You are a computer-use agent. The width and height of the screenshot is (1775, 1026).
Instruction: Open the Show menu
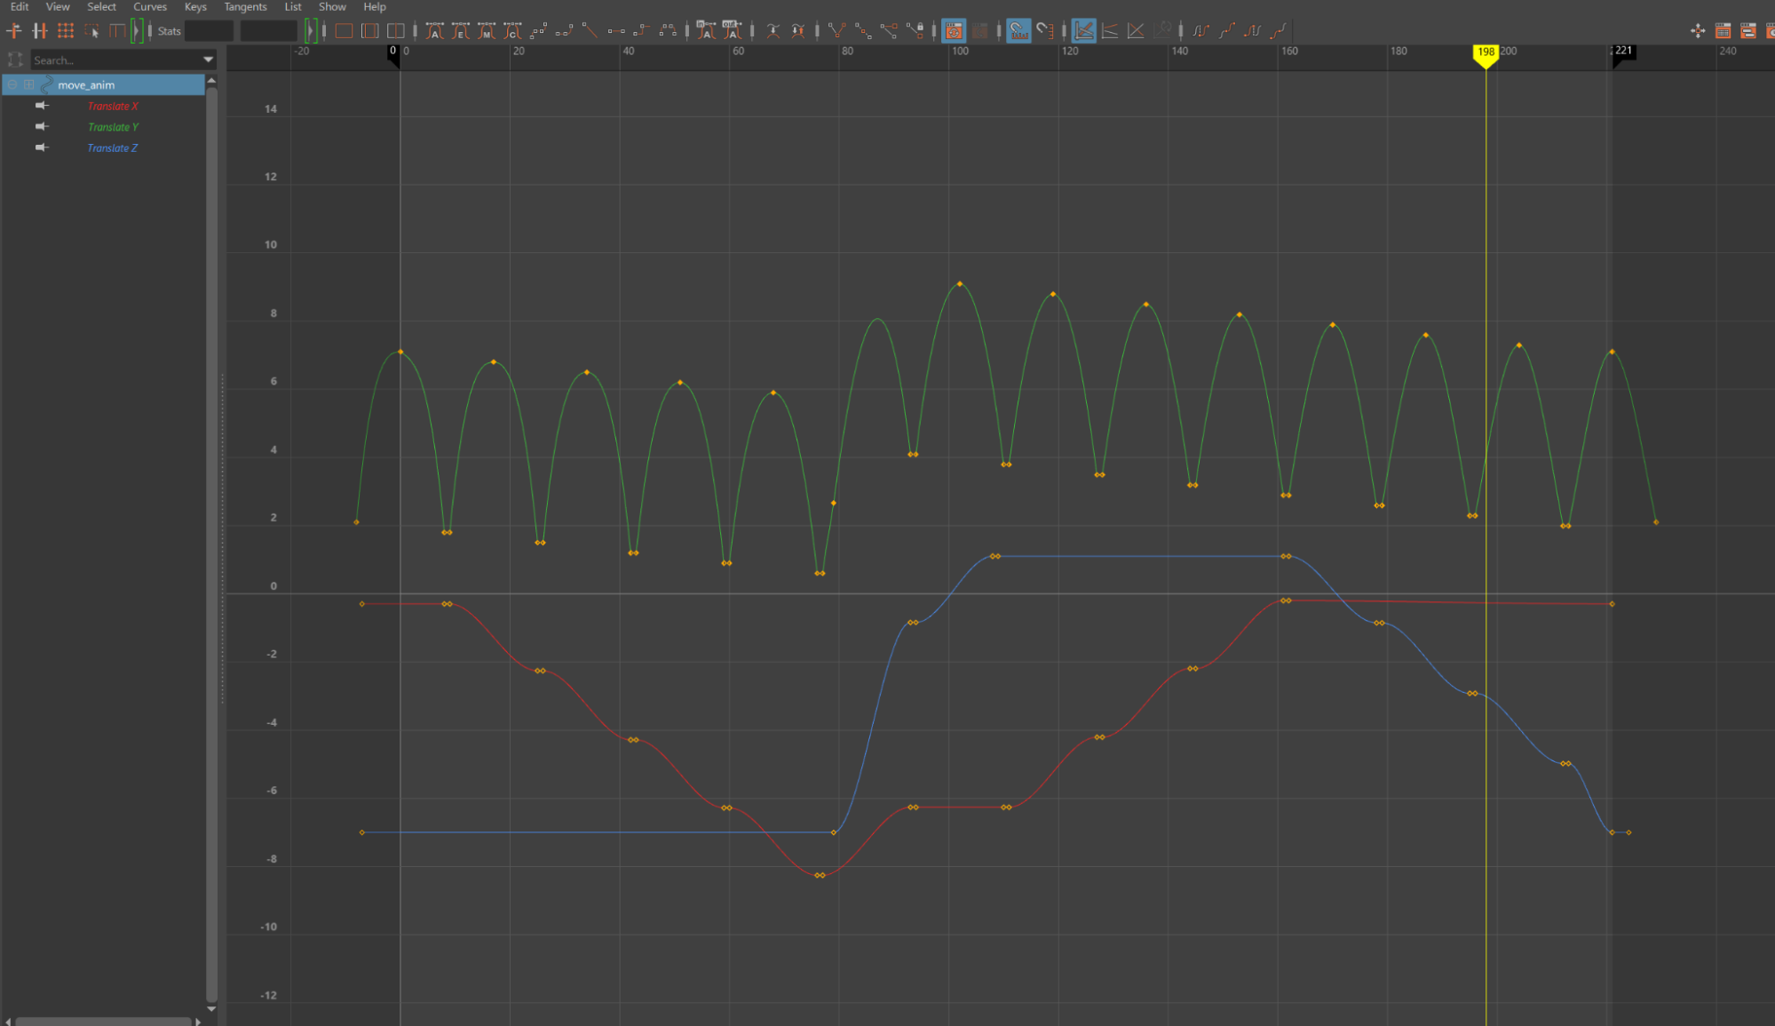click(x=332, y=7)
